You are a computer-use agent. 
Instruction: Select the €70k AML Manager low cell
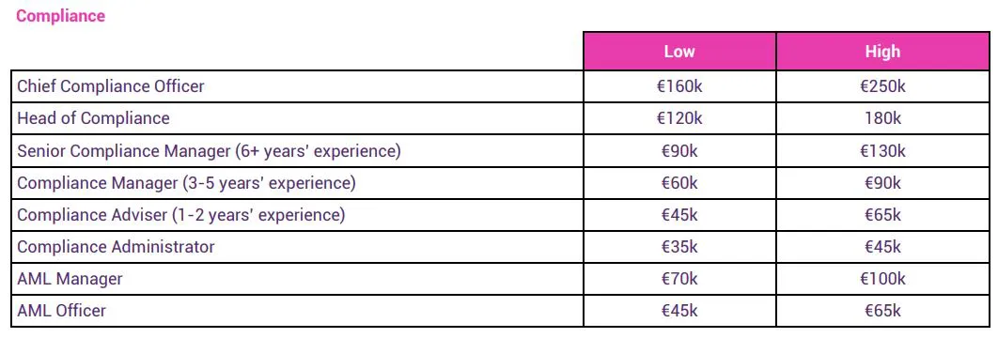coord(679,279)
